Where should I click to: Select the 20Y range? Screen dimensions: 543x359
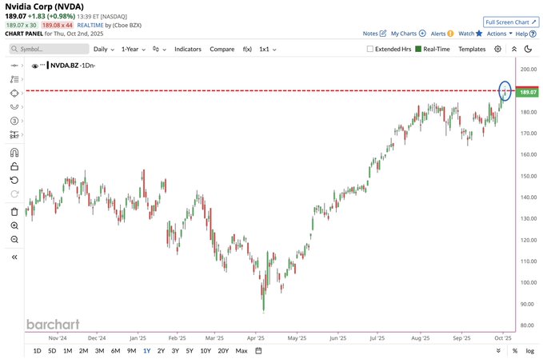click(223, 351)
